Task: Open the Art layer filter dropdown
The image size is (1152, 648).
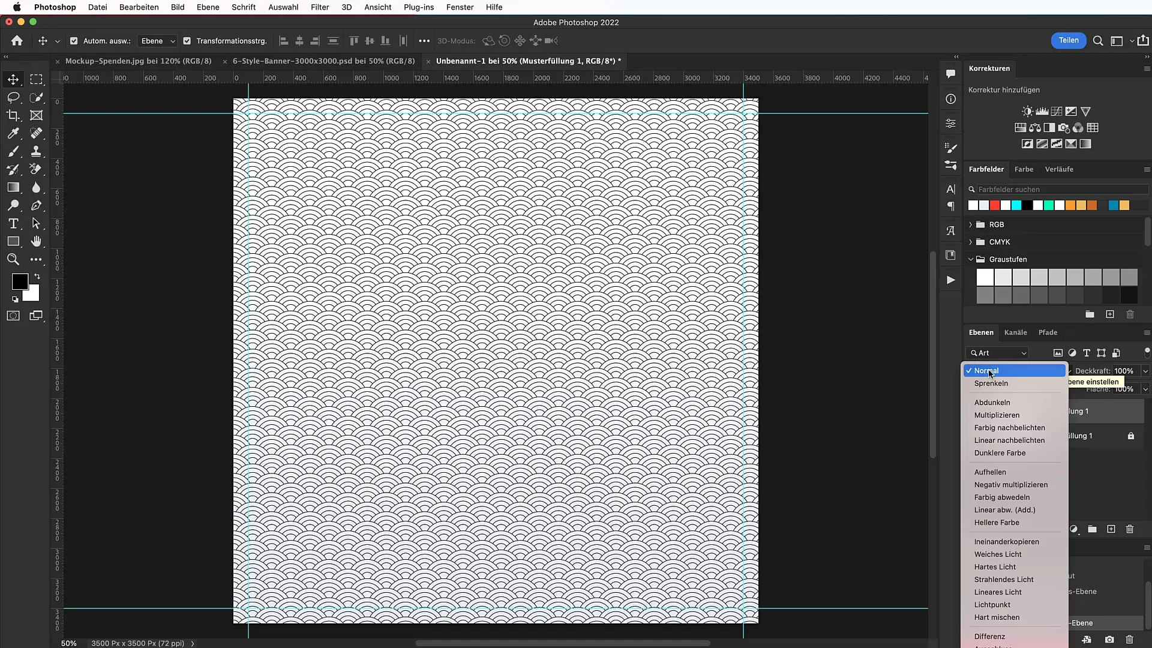Action: point(997,353)
